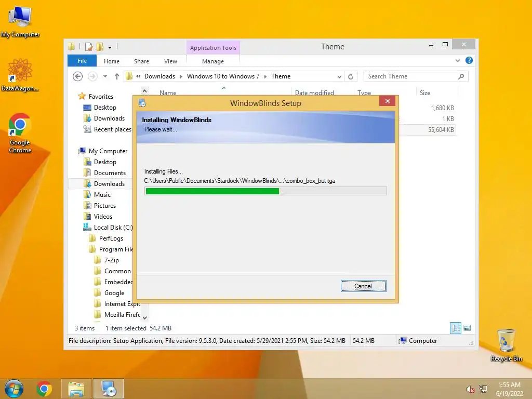Open the Google folder in the tree
The image size is (532, 399).
[x=114, y=293]
